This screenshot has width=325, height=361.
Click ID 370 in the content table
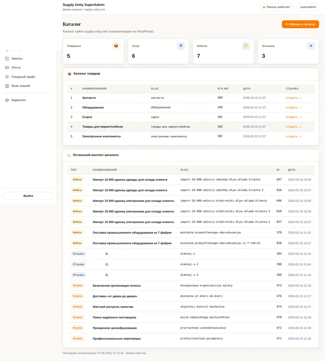pyautogui.click(x=279, y=233)
